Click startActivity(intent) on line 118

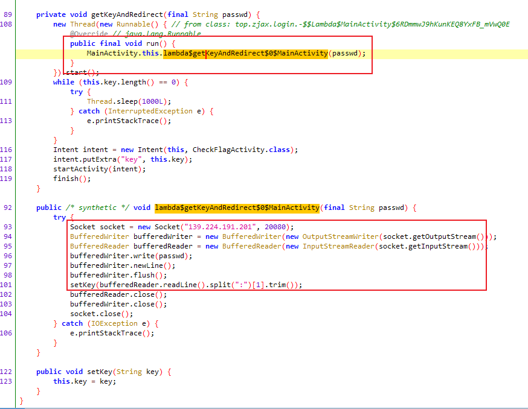(97, 169)
